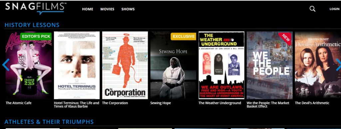The image size is (341, 129).
Task: Advance carousel with right arrow
Action: [x=338, y=65]
